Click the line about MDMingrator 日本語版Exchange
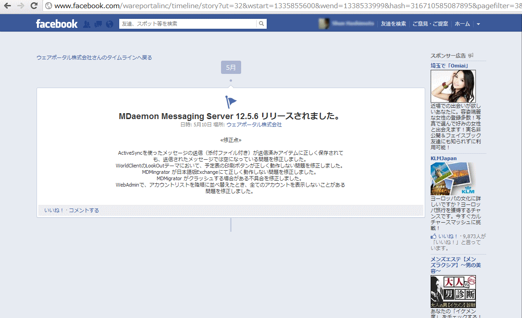 [229, 172]
